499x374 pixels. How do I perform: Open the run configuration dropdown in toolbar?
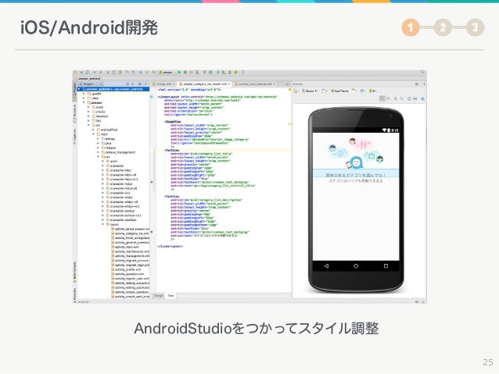pos(167,73)
